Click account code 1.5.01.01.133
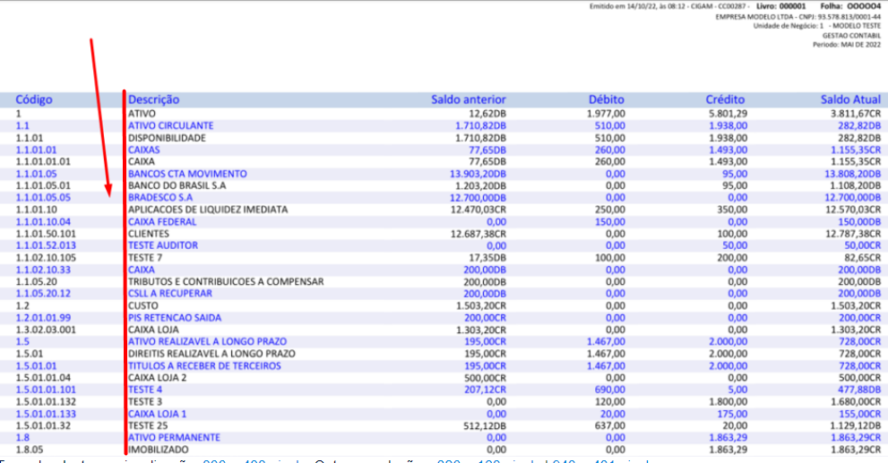Viewport: 888px width, 463px height. 46,414
